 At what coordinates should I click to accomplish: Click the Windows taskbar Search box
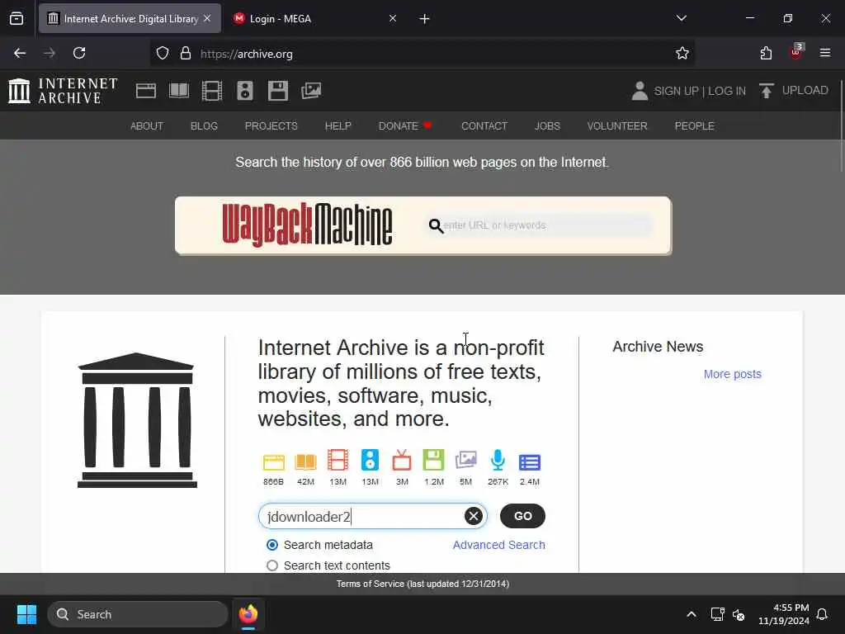(x=138, y=614)
